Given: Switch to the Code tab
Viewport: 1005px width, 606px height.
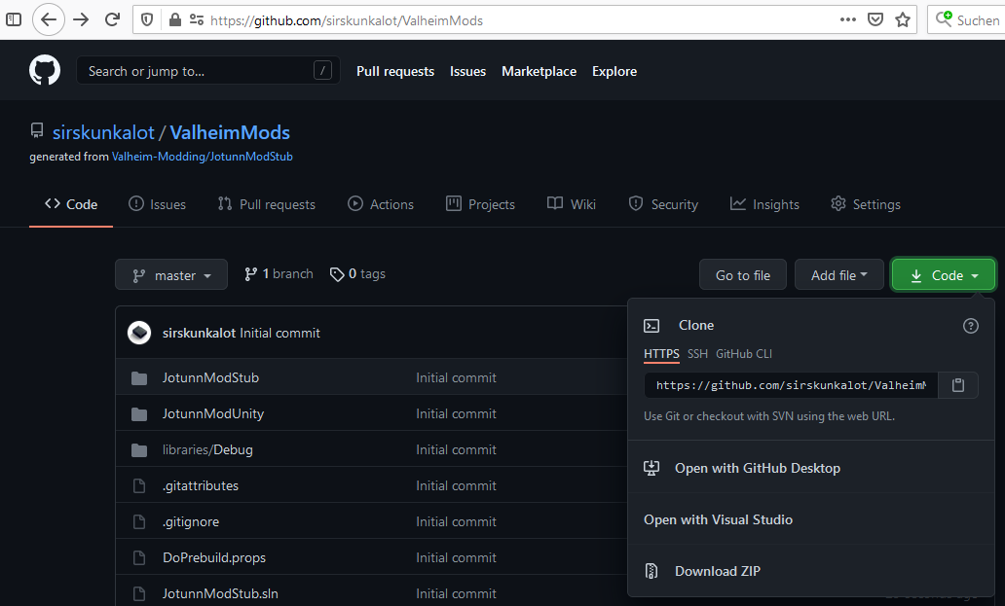Looking at the screenshot, I should click(71, 204).
